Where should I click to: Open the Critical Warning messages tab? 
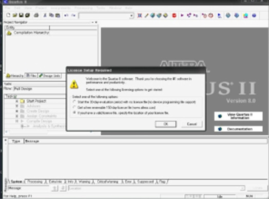[x=108, y=182]
